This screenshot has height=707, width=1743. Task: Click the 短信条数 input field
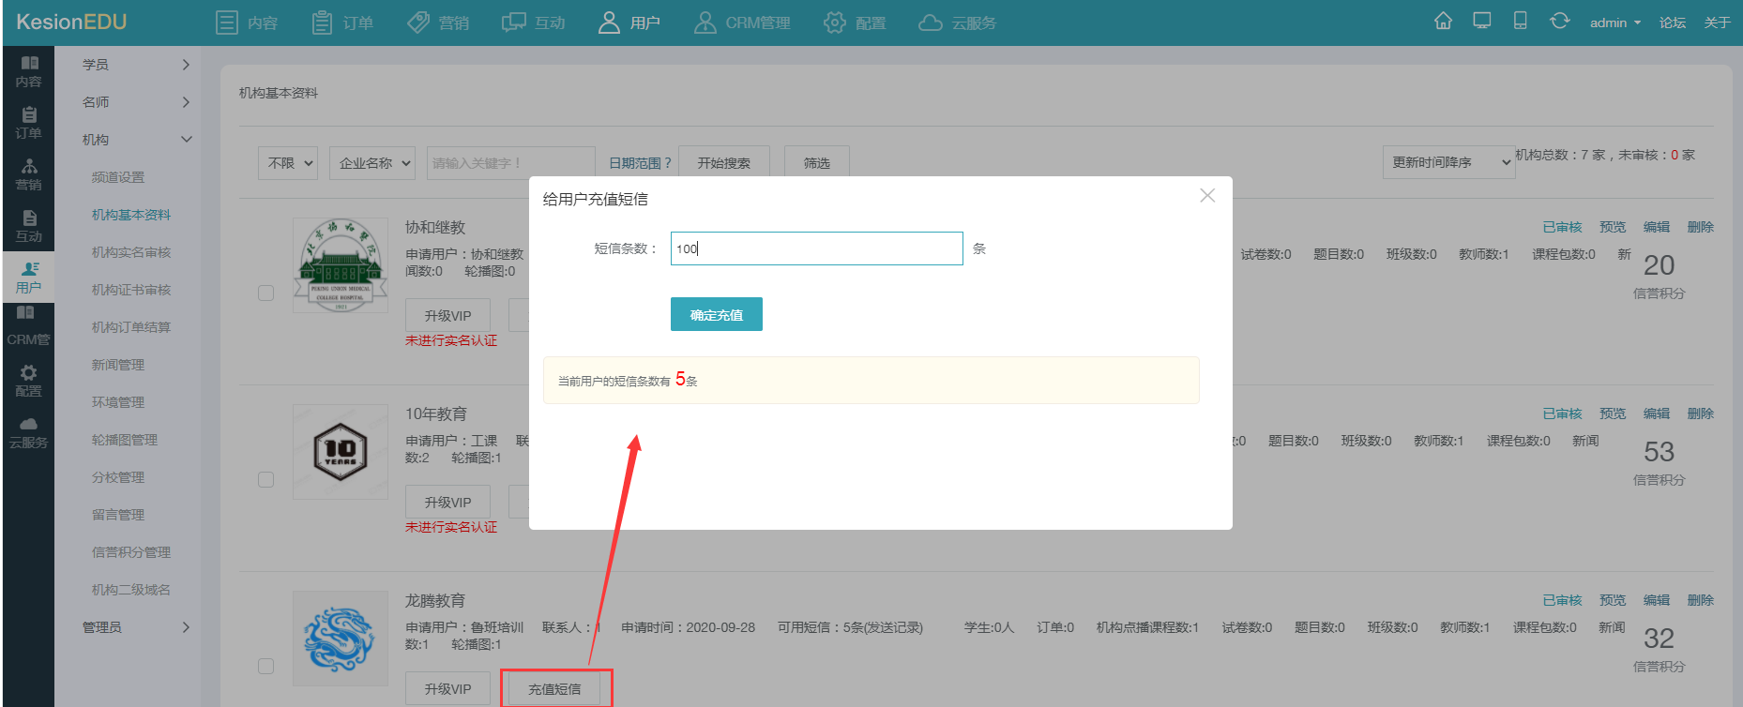tap(816, 248)
